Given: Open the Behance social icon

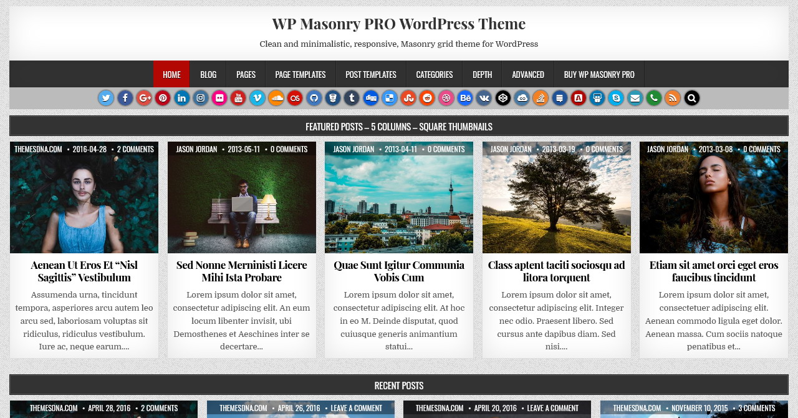Looking at the screenshot, I should click(465, 98).
